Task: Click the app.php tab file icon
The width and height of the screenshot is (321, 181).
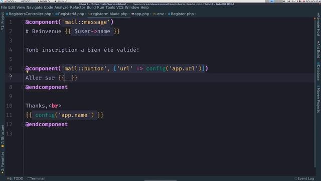Action: tap(132, 14)
